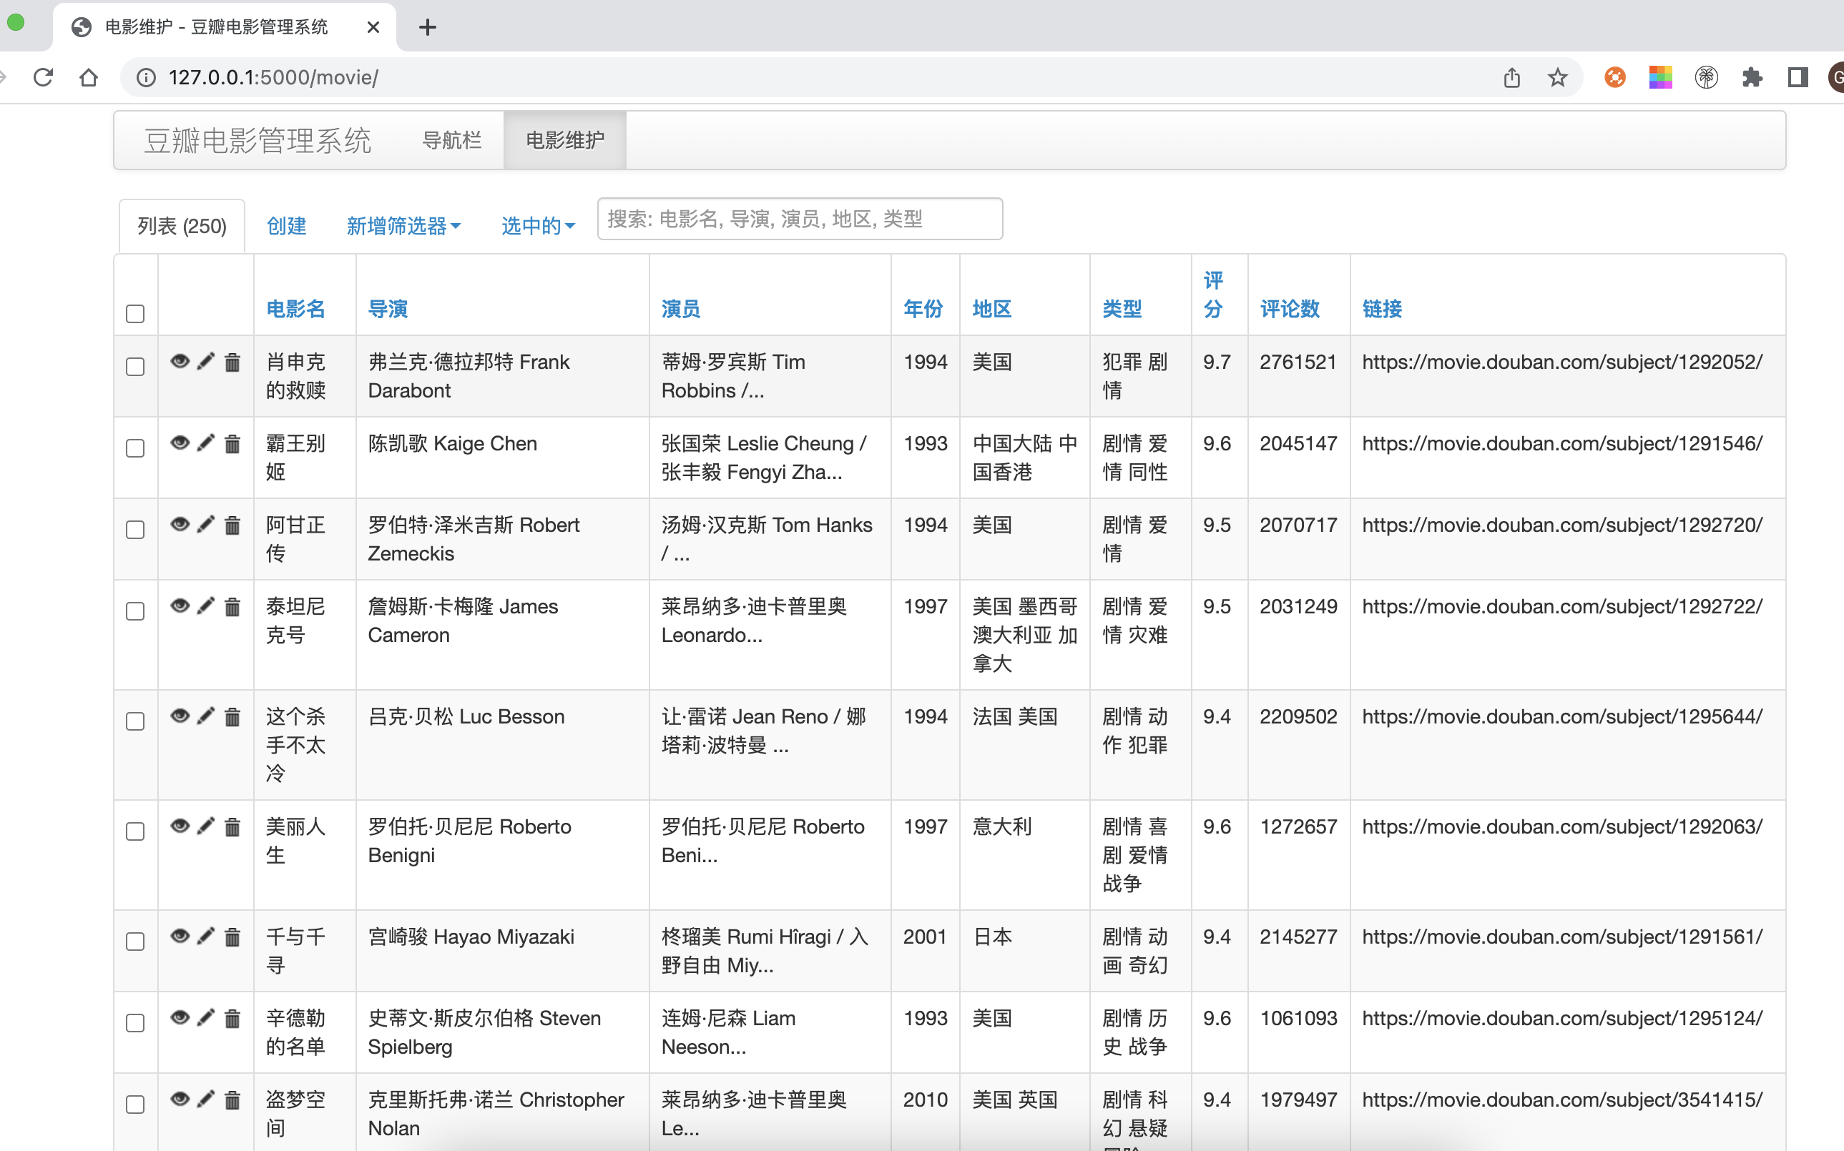This screenshot has height=1151, width=1844.
Task: View details of 肖申克的救赎 row
Action: (x=180, y=362)
